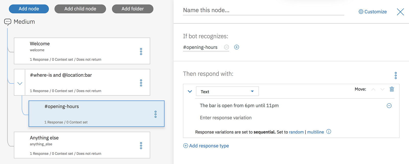Show response variations info tooltip

pyautogui.click(x=329, y=132)
